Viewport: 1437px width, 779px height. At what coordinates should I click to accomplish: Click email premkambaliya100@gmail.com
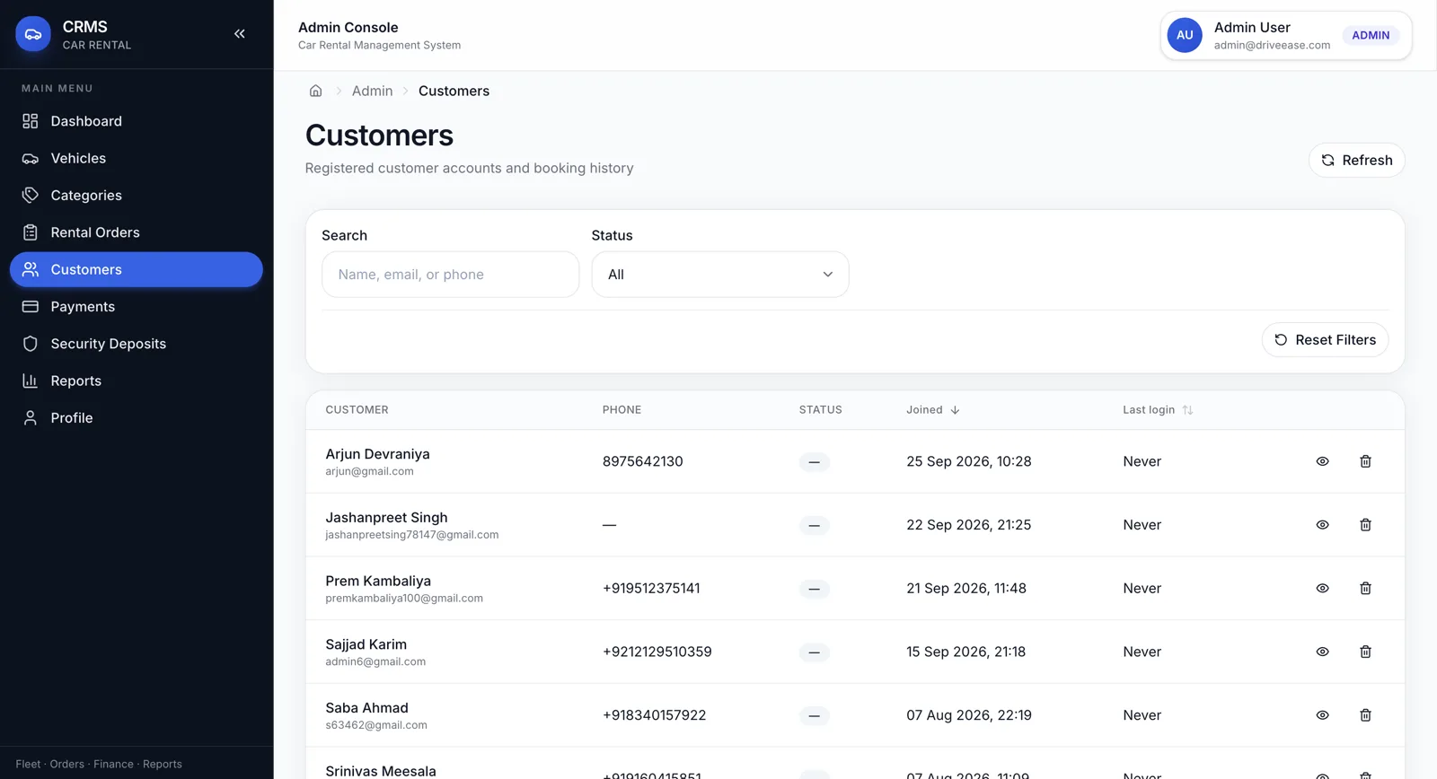click(404, 598)
